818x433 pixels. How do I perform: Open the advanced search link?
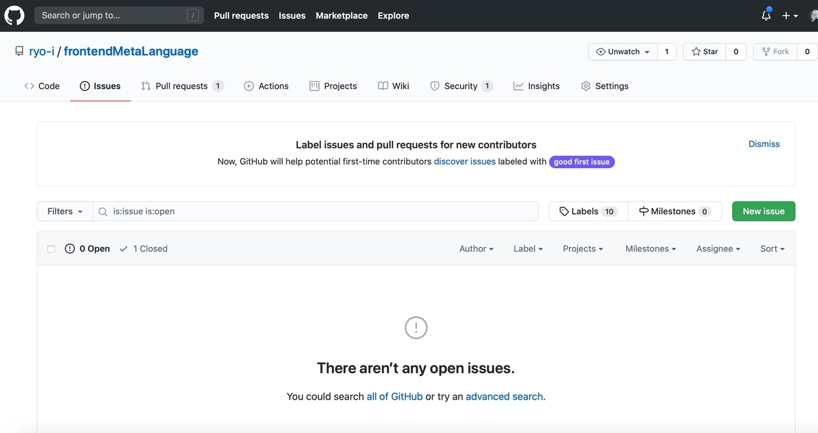pos(504,396)
